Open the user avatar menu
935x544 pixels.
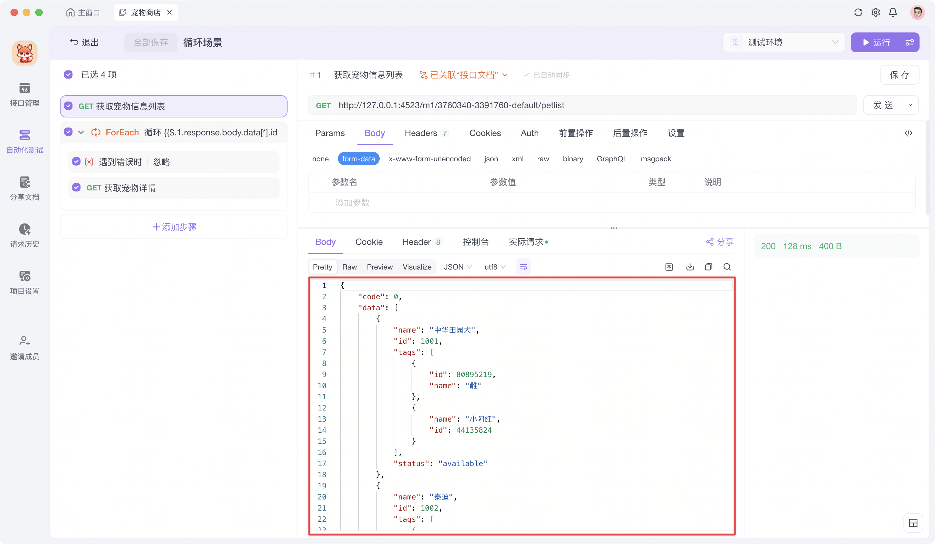point(917,13)
